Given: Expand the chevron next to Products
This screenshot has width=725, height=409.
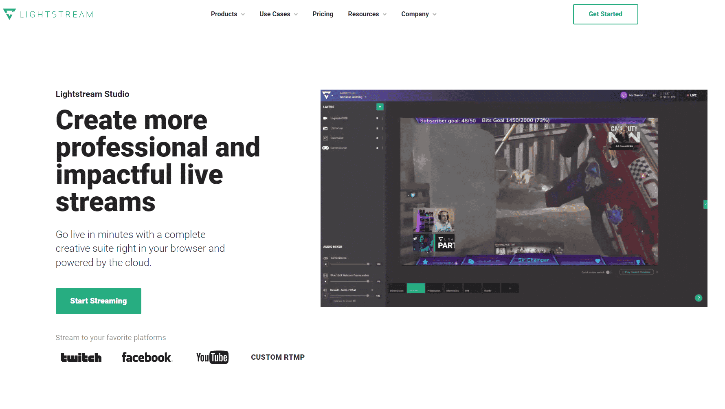Looking at the screenshot, I should [243, 14].
